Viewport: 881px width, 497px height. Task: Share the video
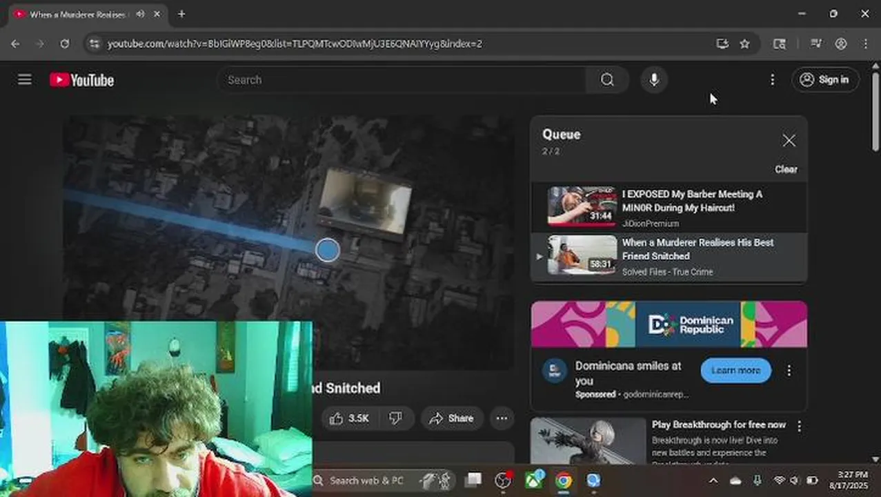[x=451, y=418]
